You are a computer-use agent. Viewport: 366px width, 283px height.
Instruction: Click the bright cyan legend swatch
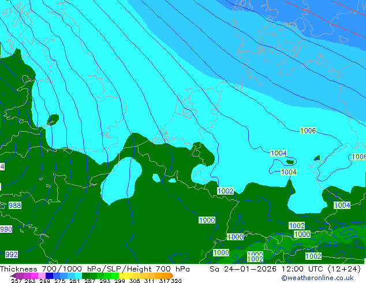[x=79, y=275]
